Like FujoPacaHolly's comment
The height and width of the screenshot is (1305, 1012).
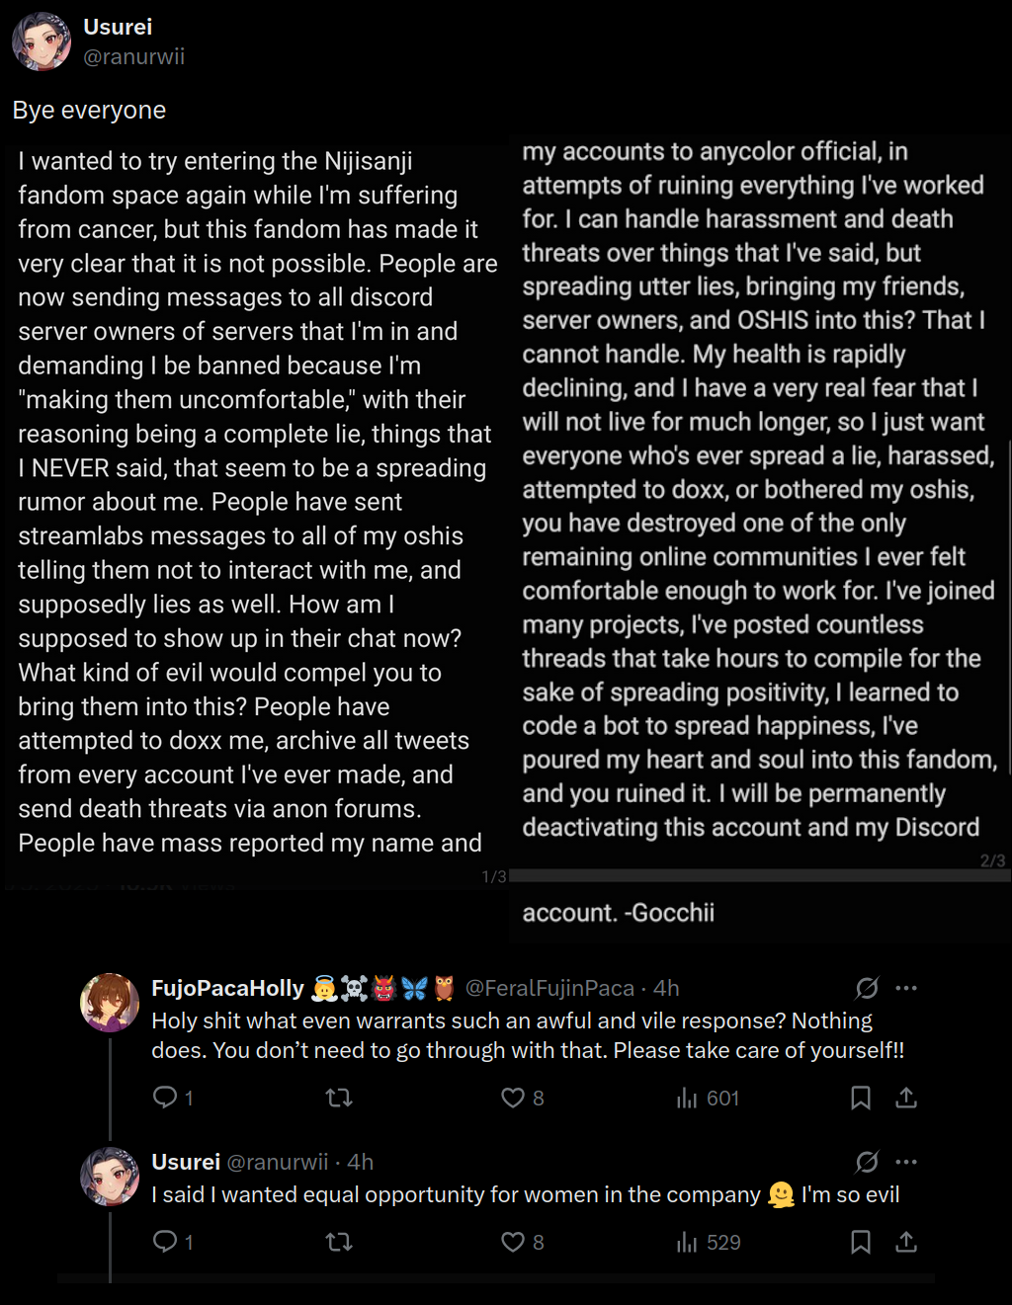(513, 1098)
